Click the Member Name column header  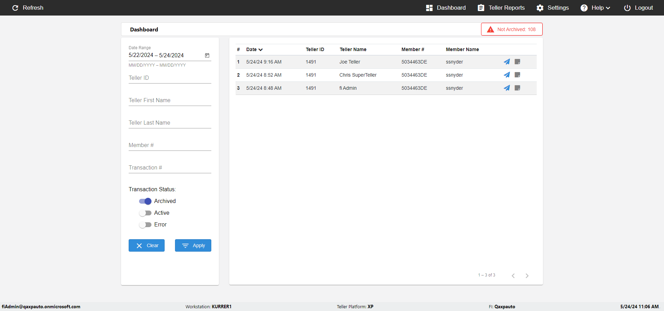462,49
